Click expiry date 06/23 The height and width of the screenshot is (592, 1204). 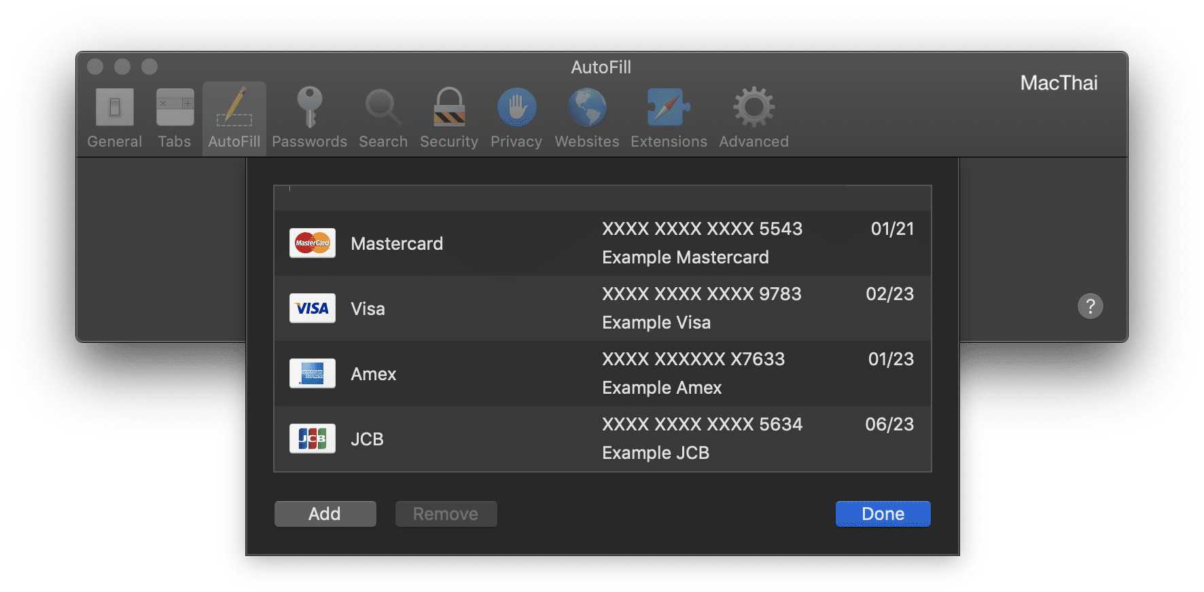point(889,424)
